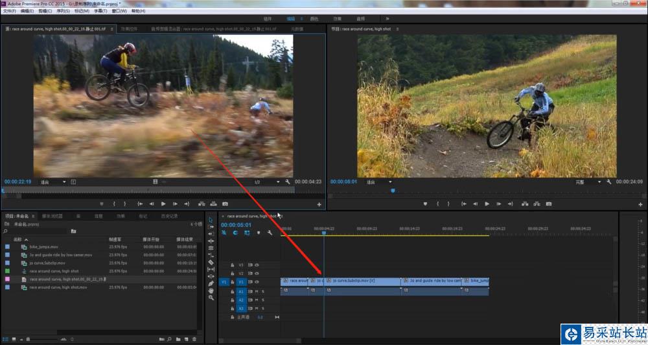Open Source monitor zoom level dropdown
Image resolution: width=648 pixels, height=345 pixels.
coord(52,182)
